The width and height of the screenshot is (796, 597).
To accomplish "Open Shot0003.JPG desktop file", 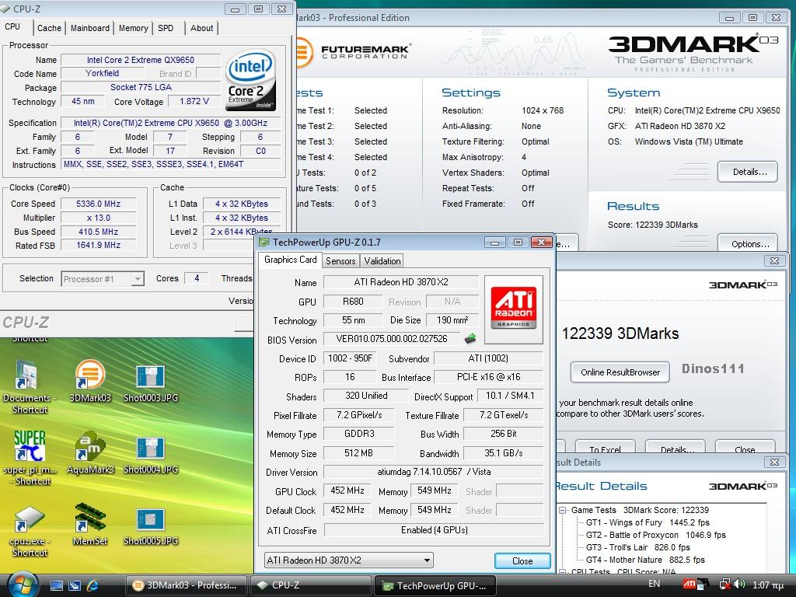I will [x=151, y=383].
